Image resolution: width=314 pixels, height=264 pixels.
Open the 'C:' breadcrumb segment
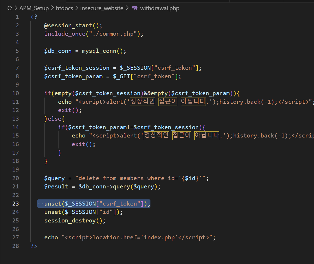pyautogui.click(x=10, y=8)
